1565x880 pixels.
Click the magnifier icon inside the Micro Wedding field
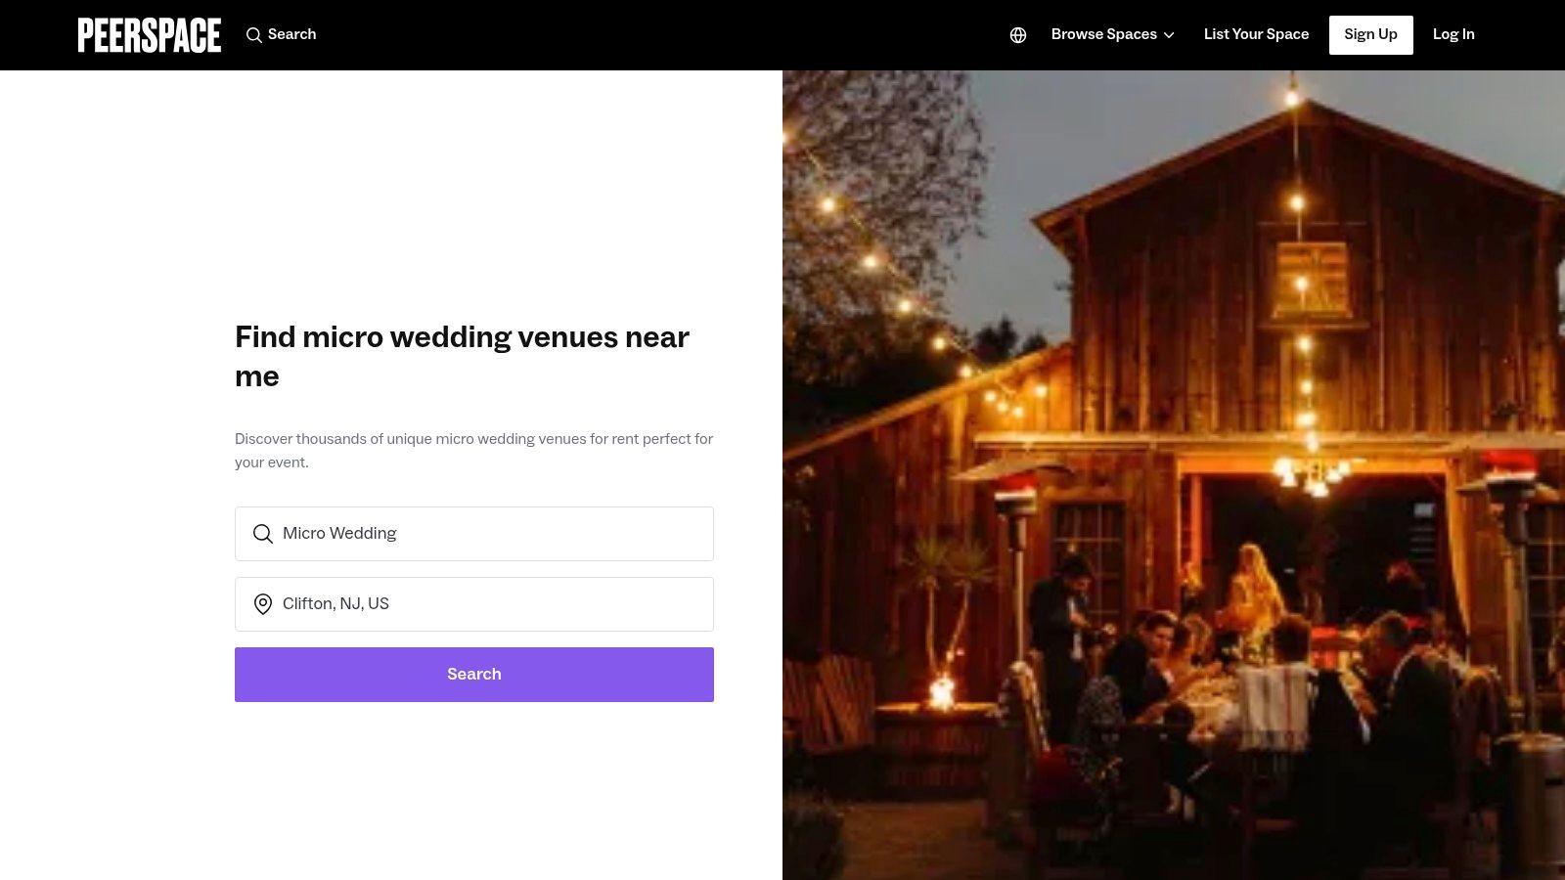click(x=262, y=534)
